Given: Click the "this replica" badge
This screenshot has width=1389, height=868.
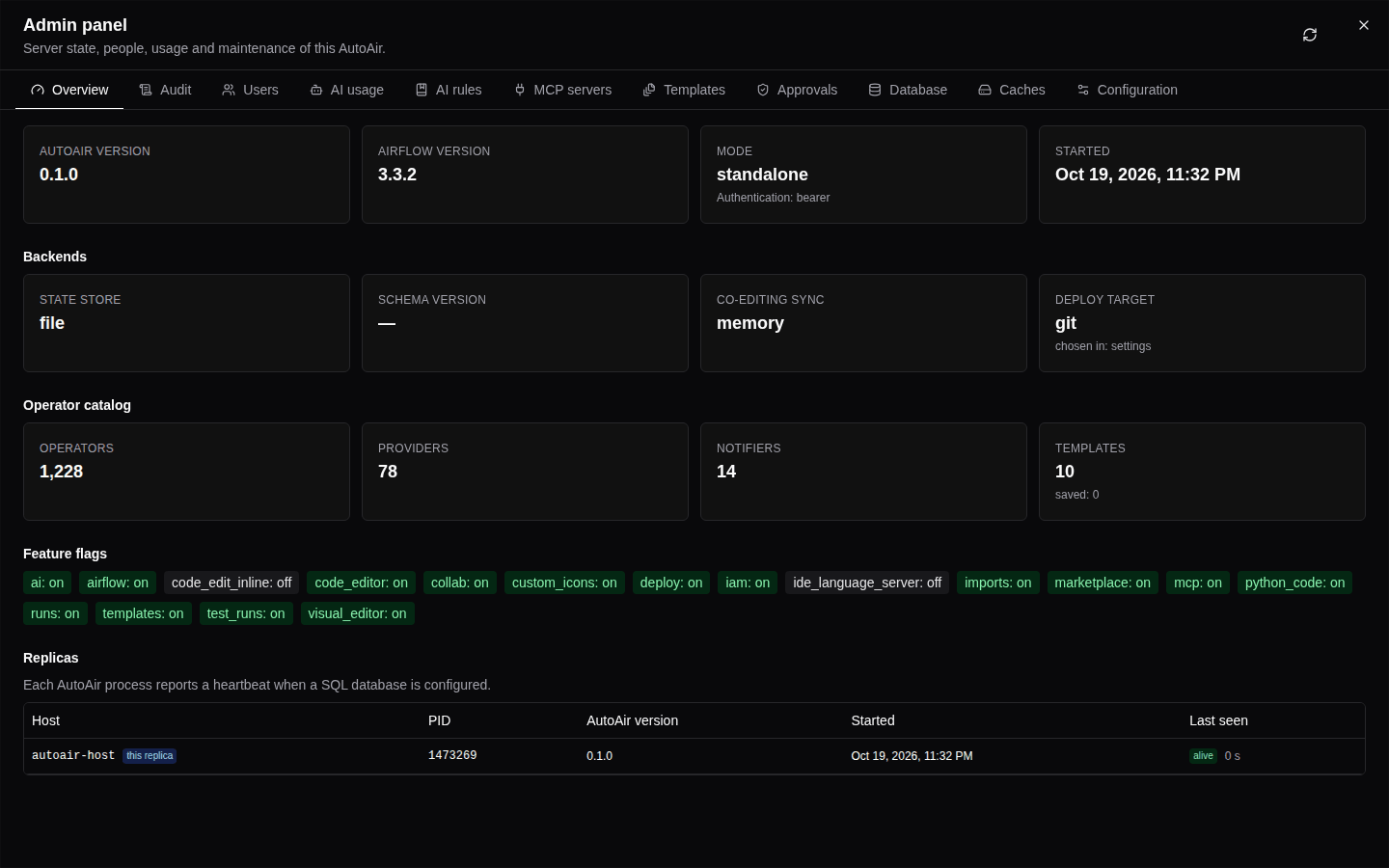Looking at the screenshot, I should point(150,756).
